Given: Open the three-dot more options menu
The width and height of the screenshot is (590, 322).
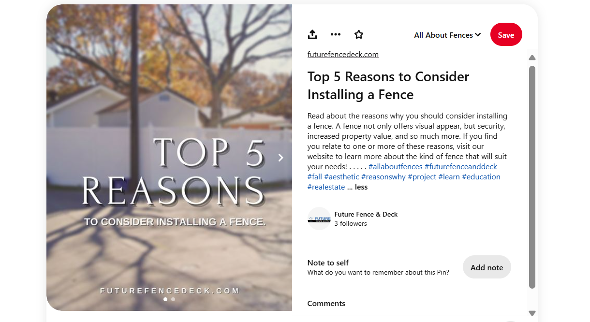Looking at the screenshot, I should click(x=336, y=34).
